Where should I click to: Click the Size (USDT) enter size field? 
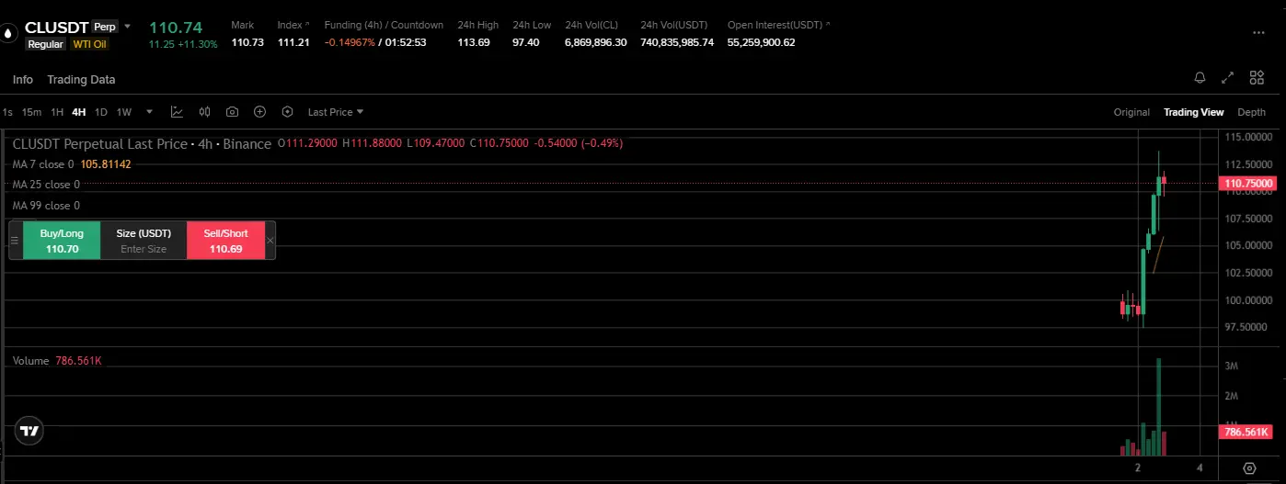tap(144, 241)
